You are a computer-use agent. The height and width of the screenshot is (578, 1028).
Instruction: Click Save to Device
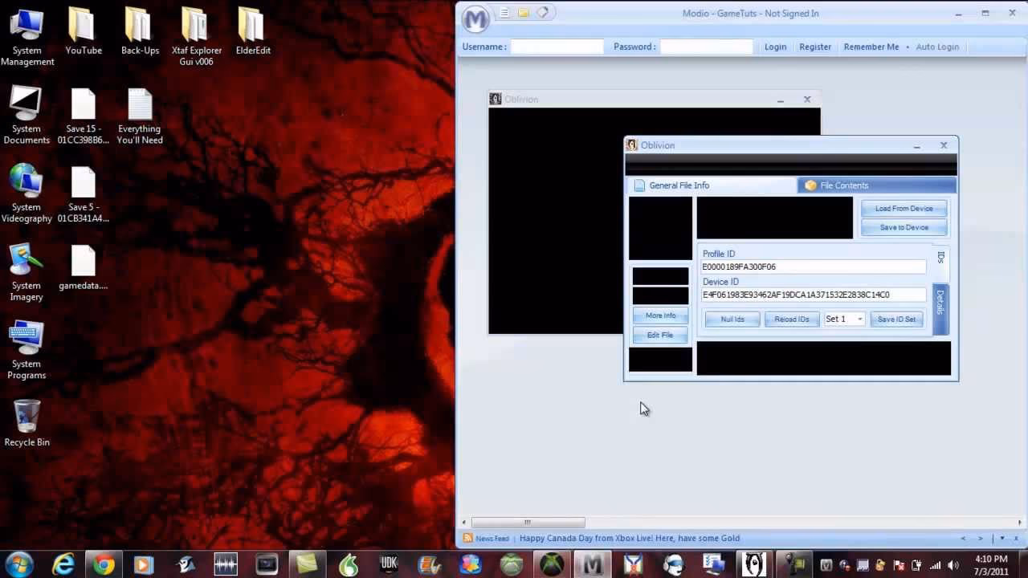tap(904, 227)
